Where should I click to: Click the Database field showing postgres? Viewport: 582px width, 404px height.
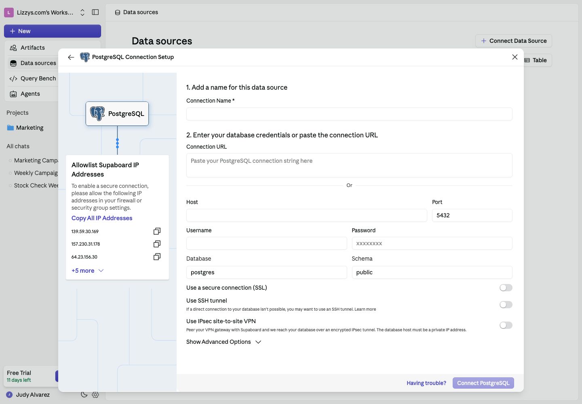click(266, 272)
